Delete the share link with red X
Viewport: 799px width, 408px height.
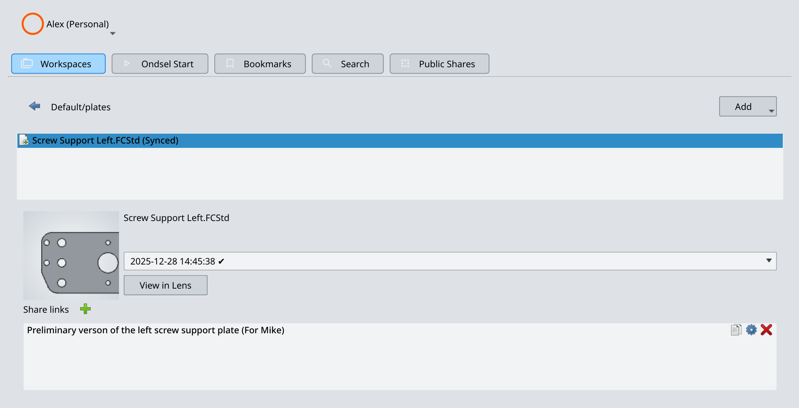click(766, 330)
